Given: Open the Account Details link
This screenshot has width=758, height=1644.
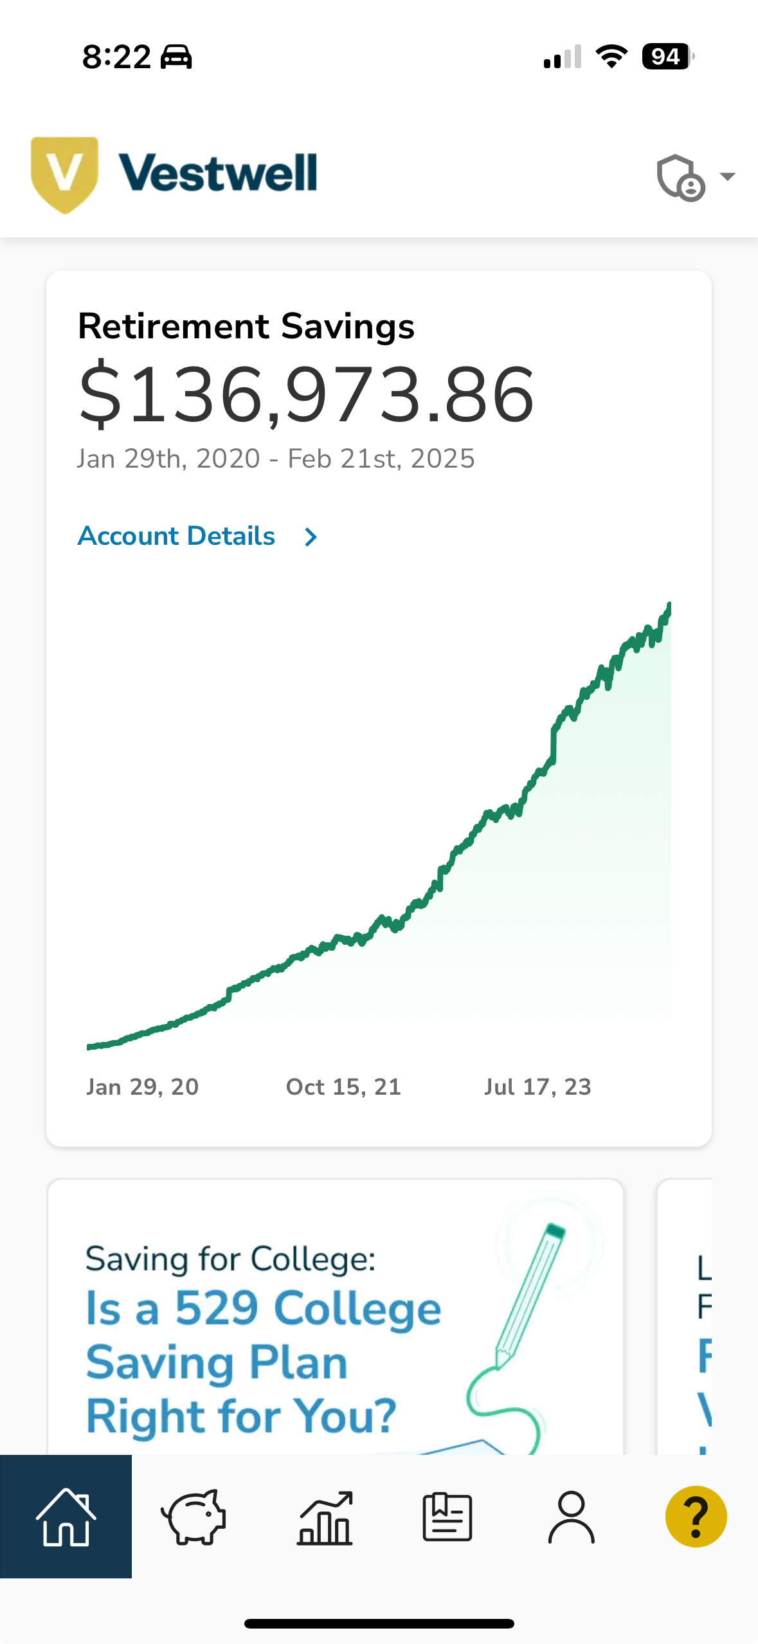Looking at the screenshot, I should 176,536.
